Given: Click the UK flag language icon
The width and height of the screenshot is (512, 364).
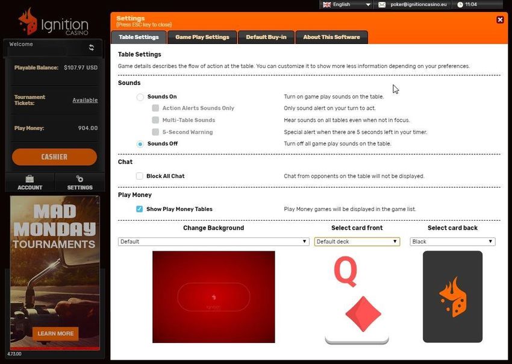Looking at the screenshot, I should point(327,5).
